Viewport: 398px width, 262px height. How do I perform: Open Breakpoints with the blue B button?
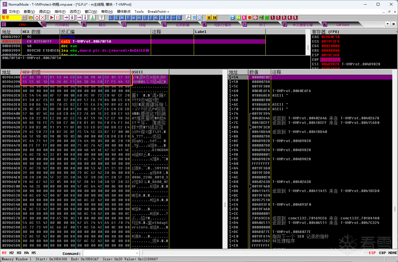click(162, 18)
